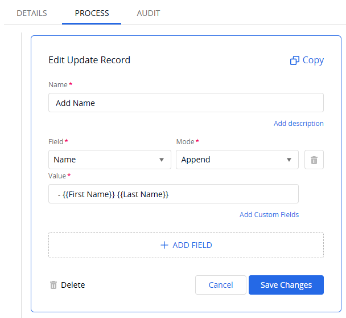This screenshot has height=318, width=346.
Task: Click the arrow on the Field dropdown
Action: click(162, 160)
